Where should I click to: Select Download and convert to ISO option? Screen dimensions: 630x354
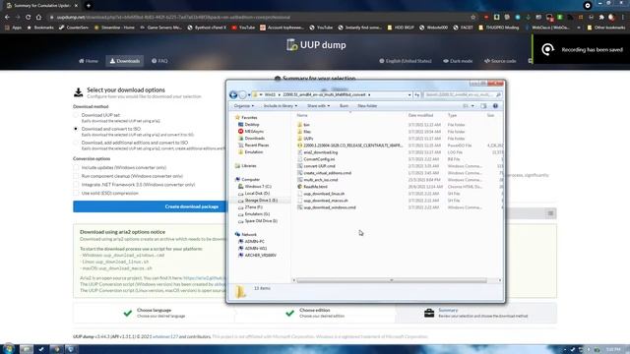pyautogui.click(x=76, y=129)
